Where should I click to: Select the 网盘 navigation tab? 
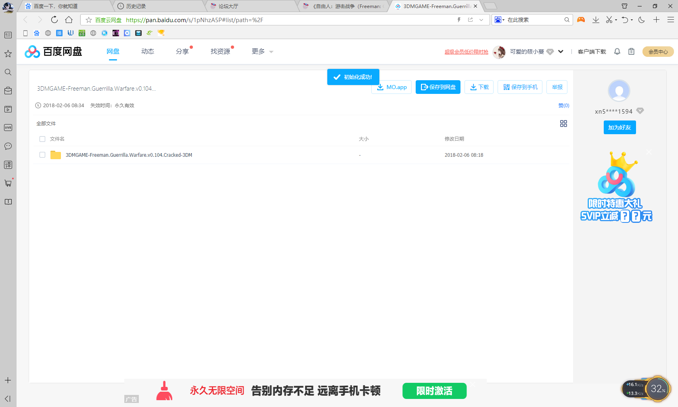click(113, 52)
